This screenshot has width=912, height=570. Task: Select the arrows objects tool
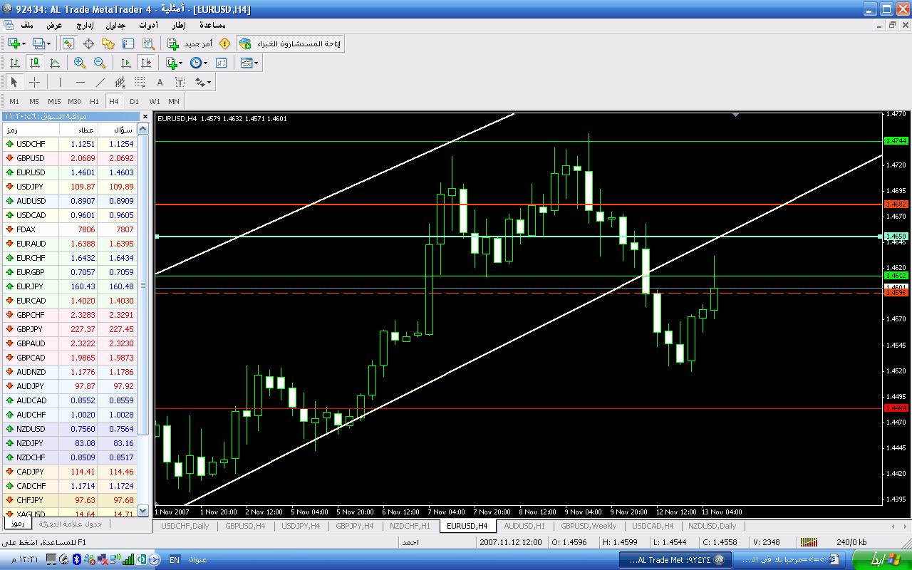point(199,82)
